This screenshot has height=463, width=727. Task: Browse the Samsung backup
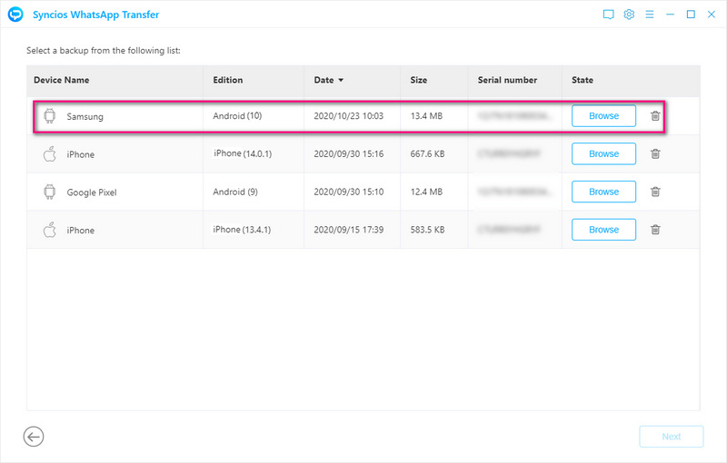(603, 116)
